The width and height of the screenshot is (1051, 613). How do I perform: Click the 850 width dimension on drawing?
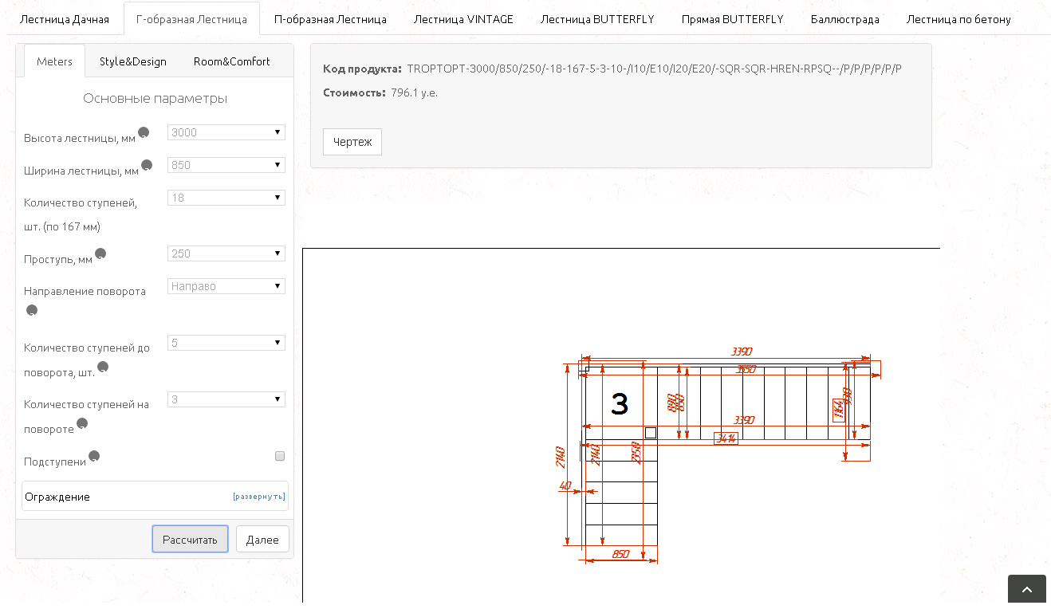coord(620,554)
